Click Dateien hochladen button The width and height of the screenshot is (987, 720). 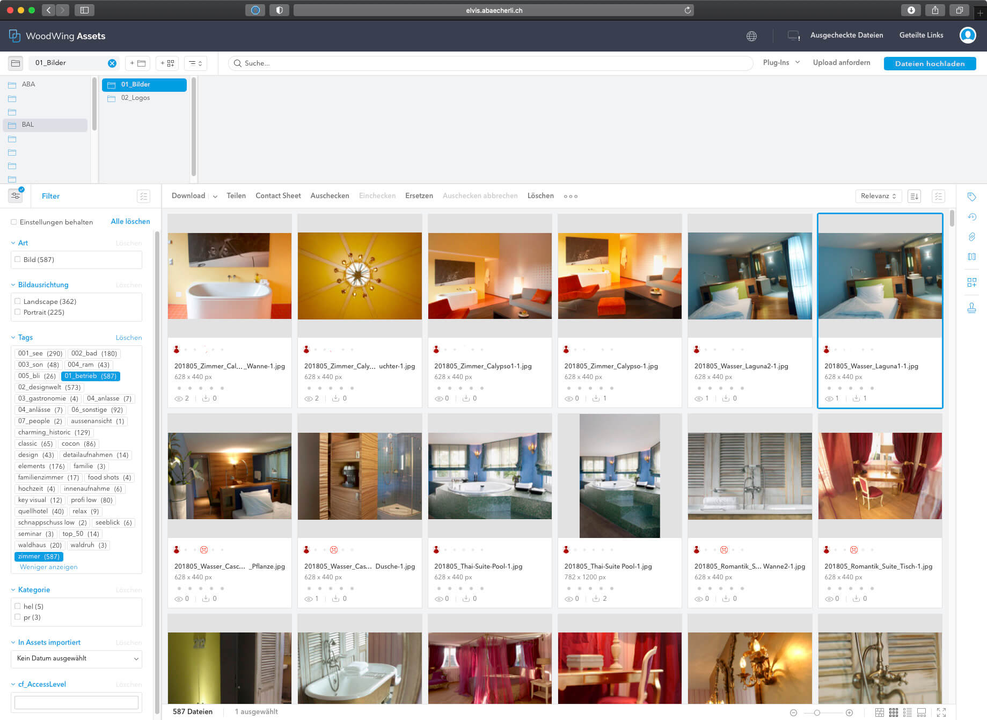(x=930, y=63)
